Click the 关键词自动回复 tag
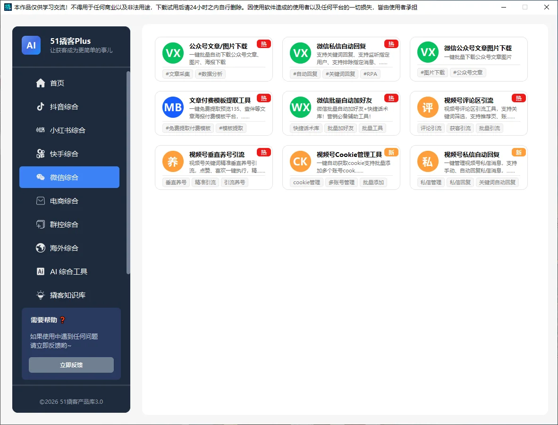The height and width of the screenshot is (425, 558). click(x=497, y=182)
